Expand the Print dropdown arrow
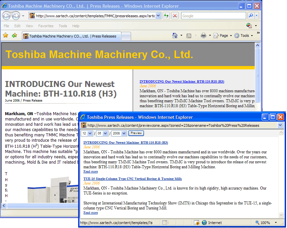Image resolution: width=287 pixels, height=228 pixels. (x=210, y=36)
